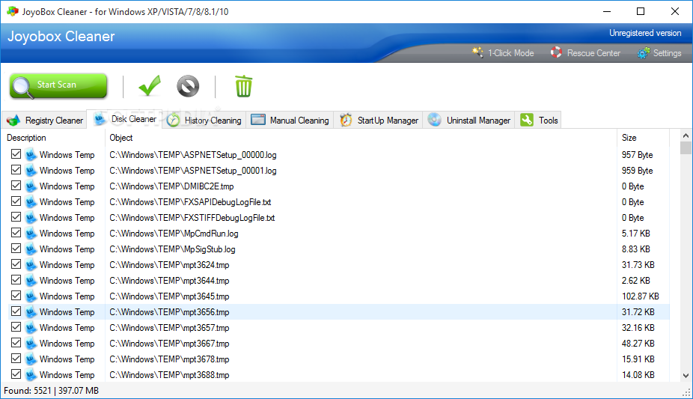693x399 pixels.
Task: Switch to the StartUp Manager tab
Action: click(x=379, y=121)
